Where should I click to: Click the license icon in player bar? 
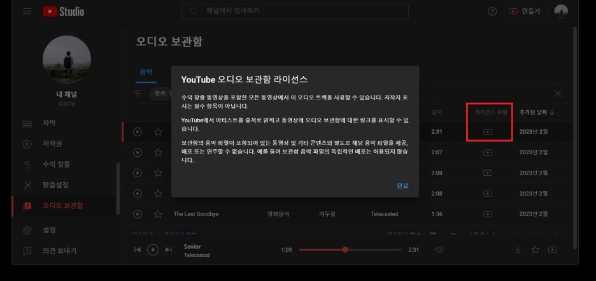[553, 249]
